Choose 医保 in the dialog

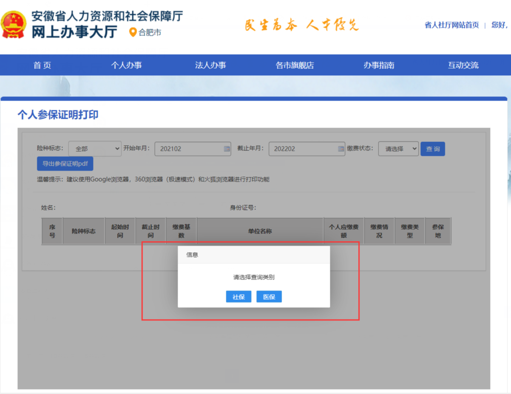point(269,297)
